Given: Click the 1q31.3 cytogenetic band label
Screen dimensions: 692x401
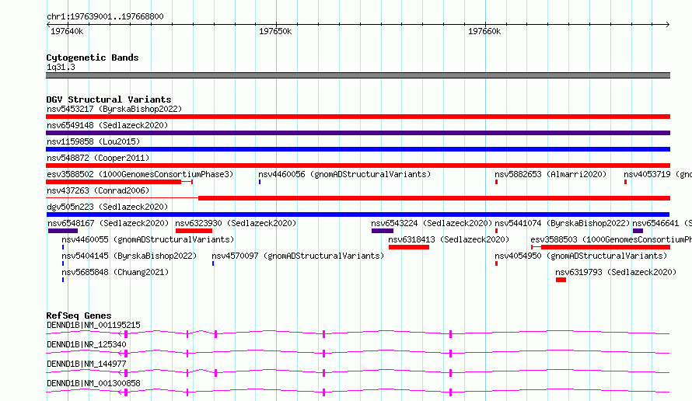Looking at the screenshot, I should pyautogui.click(x=61, y=67).
